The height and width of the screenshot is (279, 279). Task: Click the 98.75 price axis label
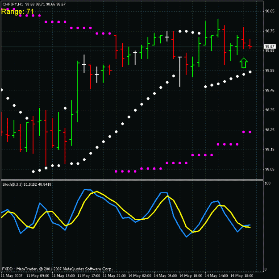pyautogui.click(x=270, y=31)
